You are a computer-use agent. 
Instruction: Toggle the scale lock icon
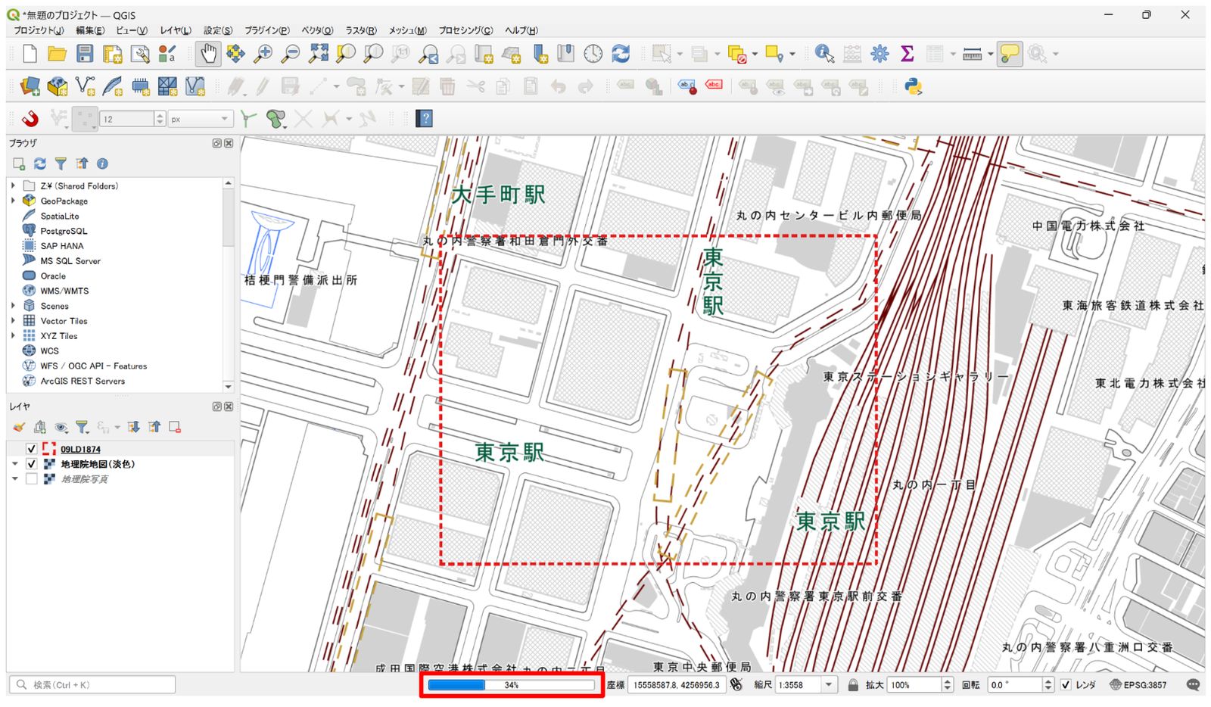(853, 685)
